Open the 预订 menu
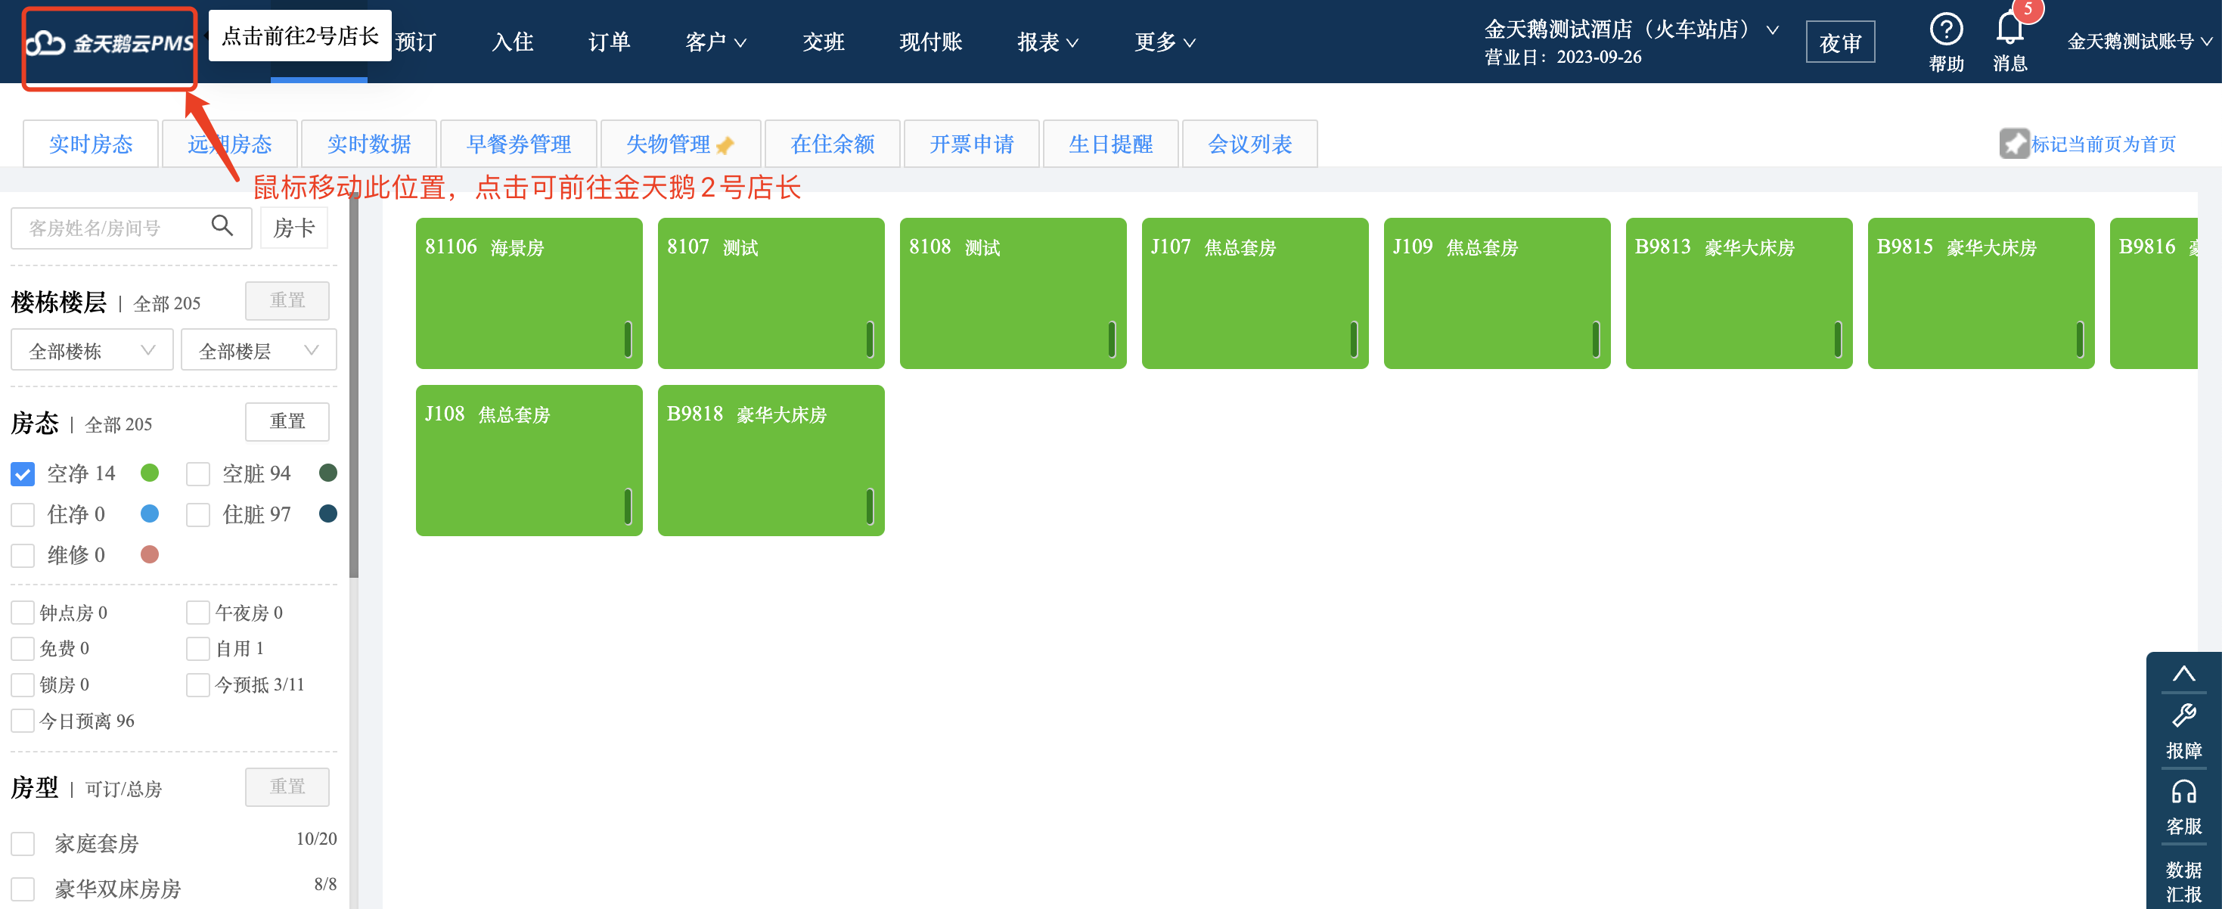This screenshot has width=2222, height=909. coord(416,42)
